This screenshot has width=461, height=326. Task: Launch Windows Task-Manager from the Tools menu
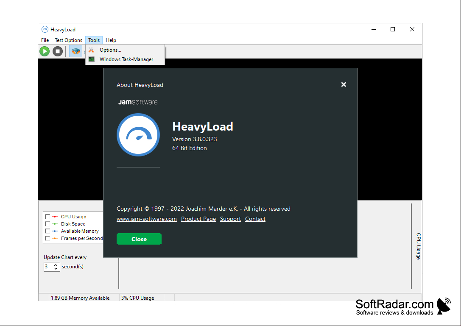pyautogui.click(x=125, y=59)
